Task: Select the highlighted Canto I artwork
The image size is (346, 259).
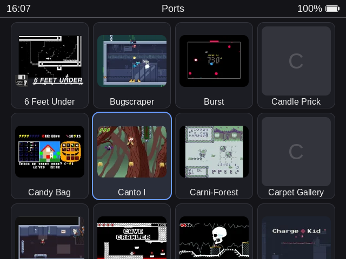Action: [132, 152]
